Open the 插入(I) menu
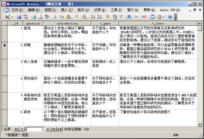The height and width of the screenshot is (139, 204). pyautogui.click(x=67, y=10)
